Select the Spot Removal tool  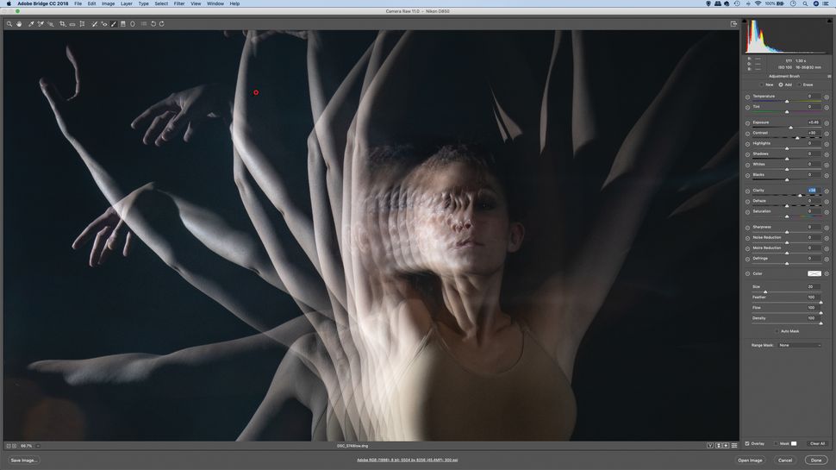tap(94, 24)
